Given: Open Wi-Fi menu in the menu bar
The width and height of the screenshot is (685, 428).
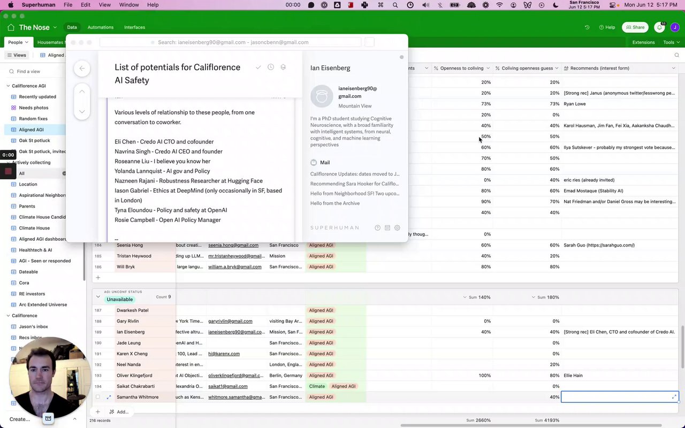Looking at the screenshot, I should point(500,5).
